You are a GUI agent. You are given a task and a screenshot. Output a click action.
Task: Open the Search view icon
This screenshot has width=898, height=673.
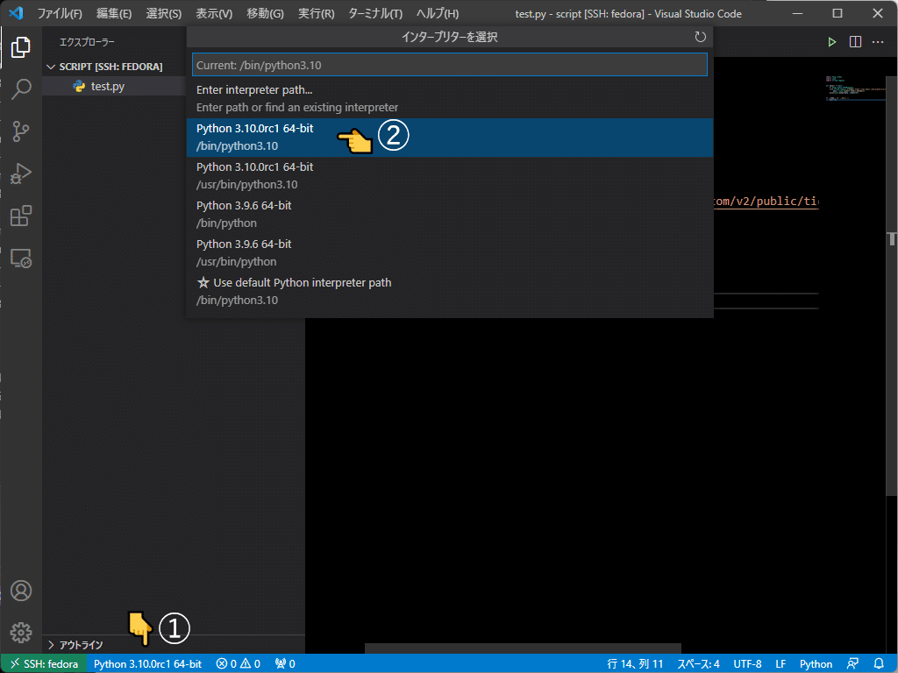[21, 89]
